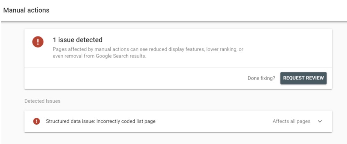Select the "1 issue detected" heading
This screenshot has height=144, width=347.
[x=77, y=40]
